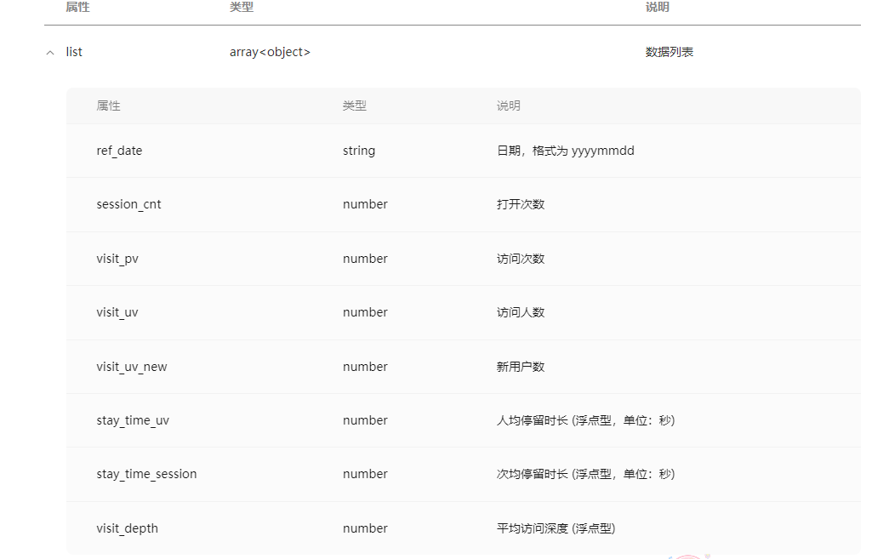
Task: Click 'number' type in visit_pv row
Action: (x=365, y=259)
